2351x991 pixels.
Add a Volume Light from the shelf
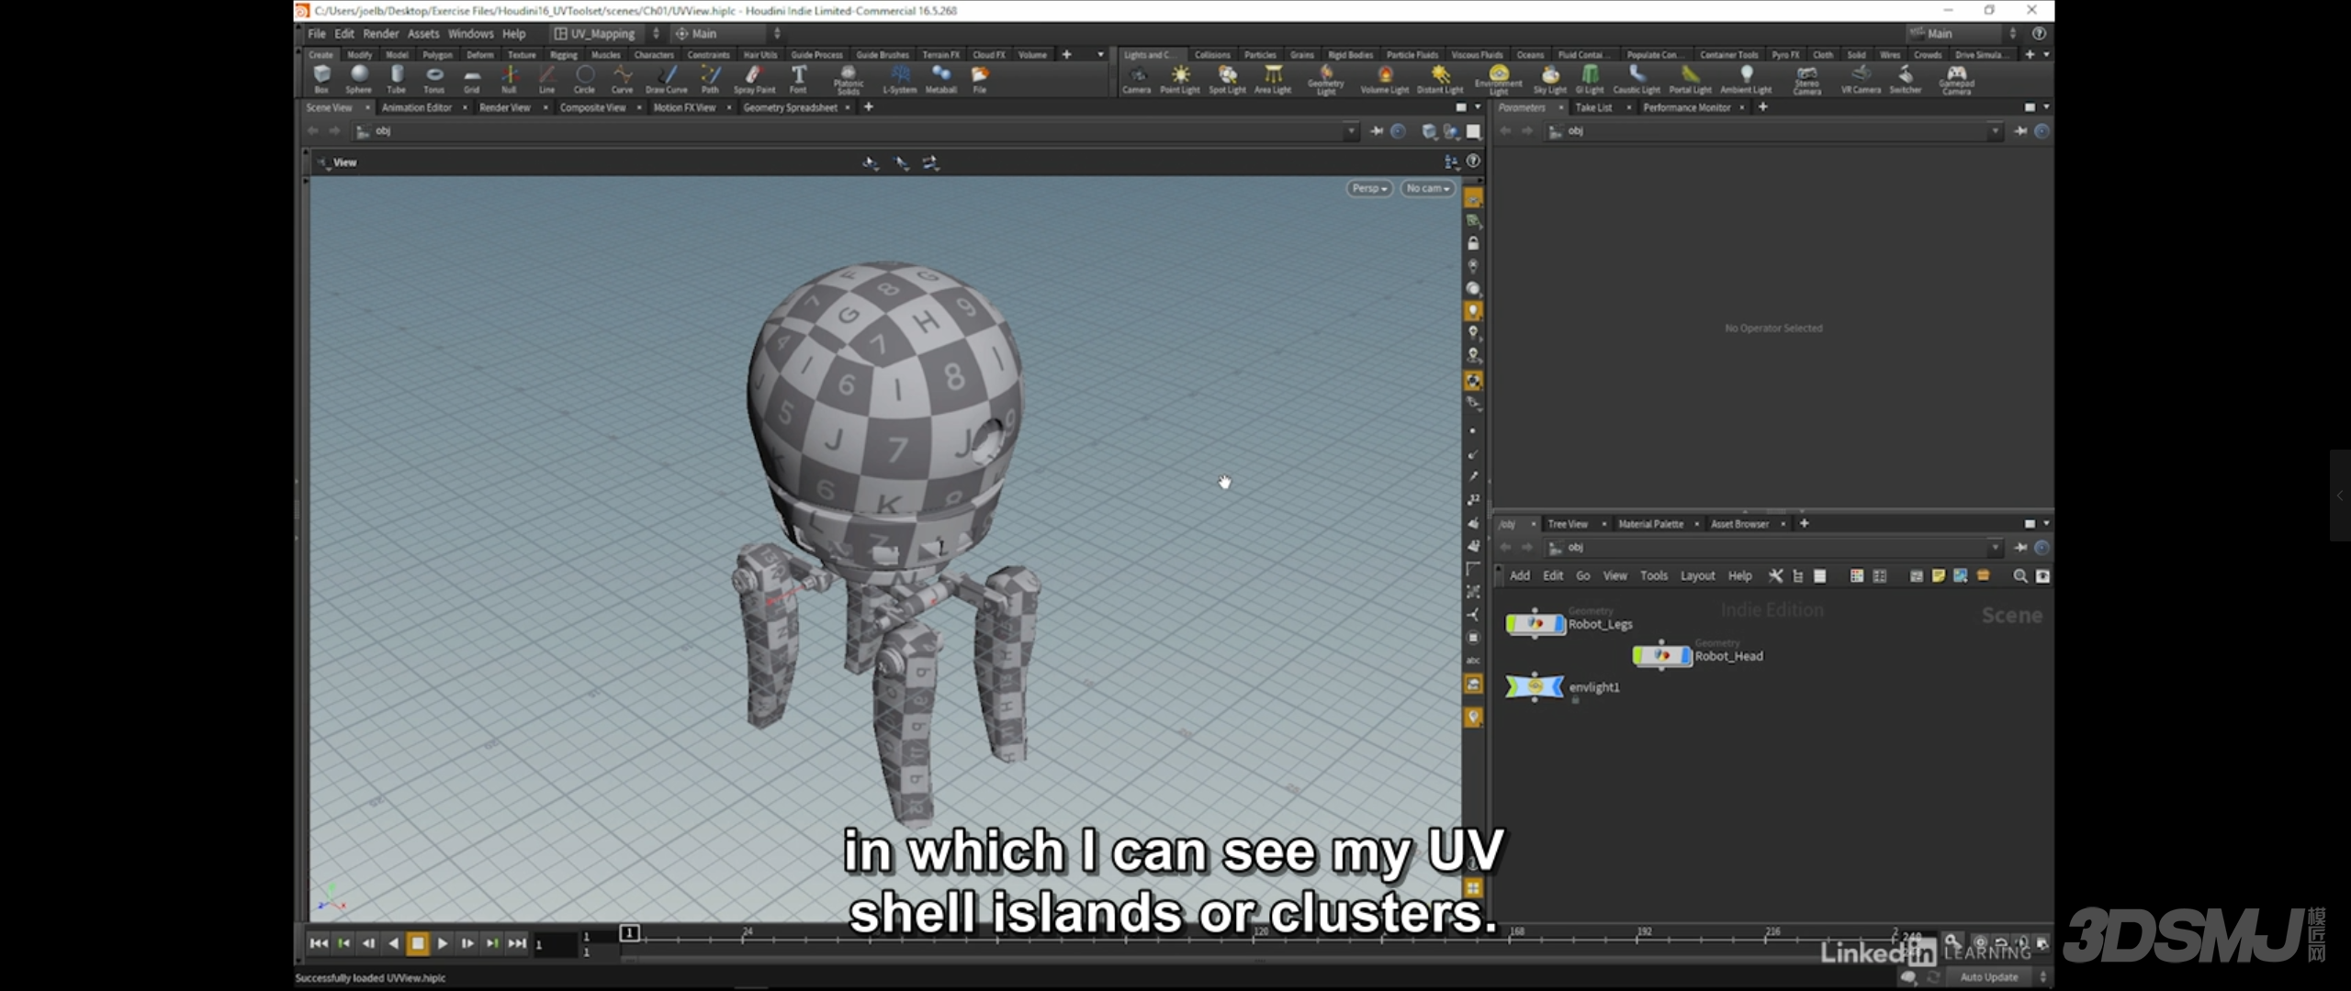(1385, 78)
